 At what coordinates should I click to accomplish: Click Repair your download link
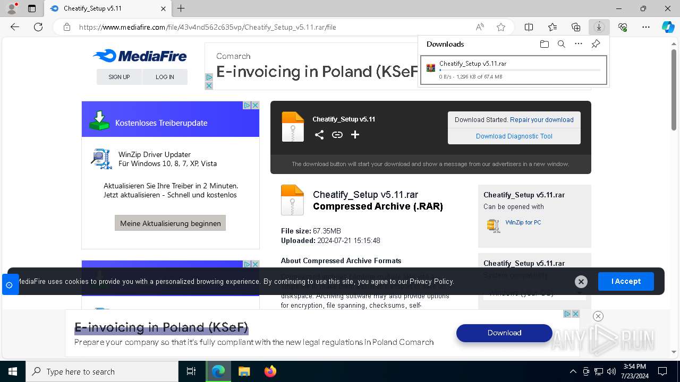[542, 120]
